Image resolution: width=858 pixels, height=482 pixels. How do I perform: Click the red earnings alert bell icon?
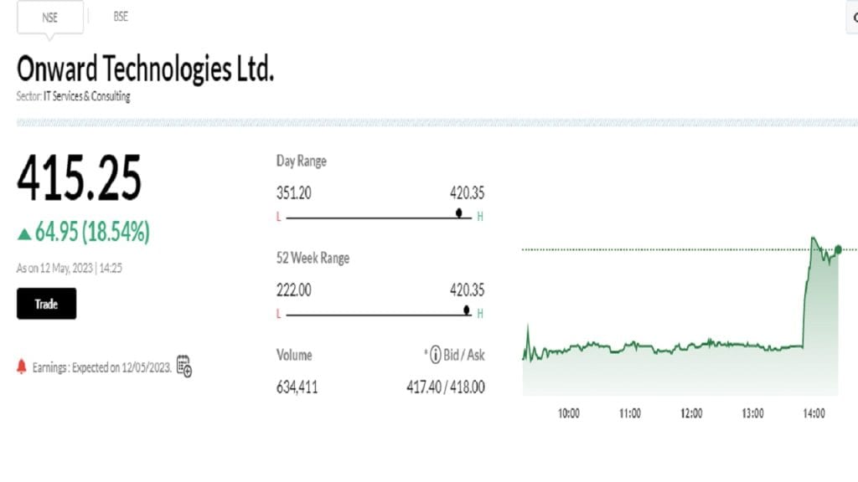[22, 367]
